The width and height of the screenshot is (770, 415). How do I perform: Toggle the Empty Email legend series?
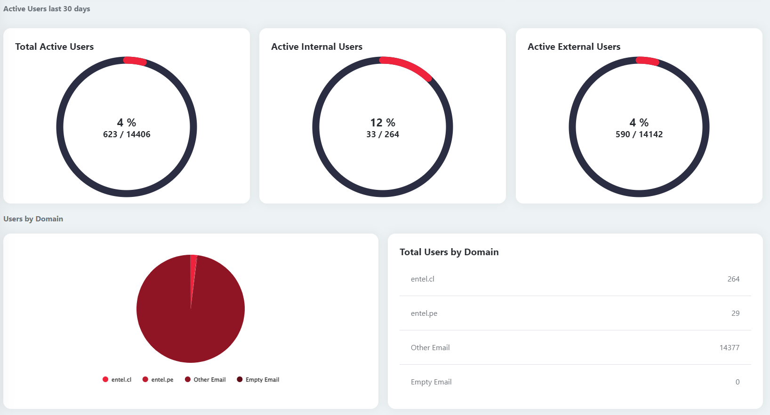[x=258, y=380]
